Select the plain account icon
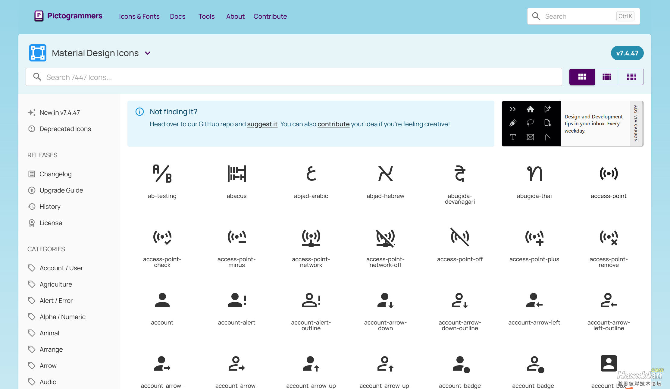This screenshot has height=389, width=670. point(162,300)
